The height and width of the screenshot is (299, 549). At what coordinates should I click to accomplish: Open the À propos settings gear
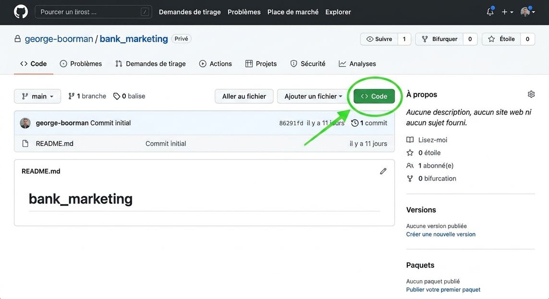point(531,94)
